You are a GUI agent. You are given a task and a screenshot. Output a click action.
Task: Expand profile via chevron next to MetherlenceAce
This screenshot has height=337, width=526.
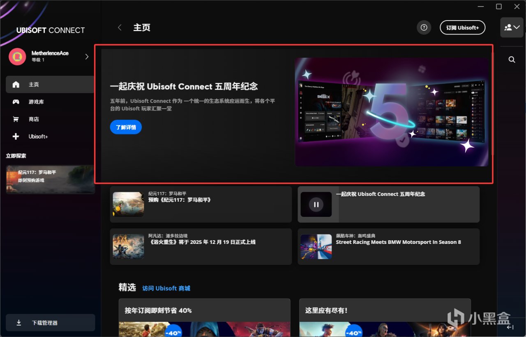pos(87,57)
